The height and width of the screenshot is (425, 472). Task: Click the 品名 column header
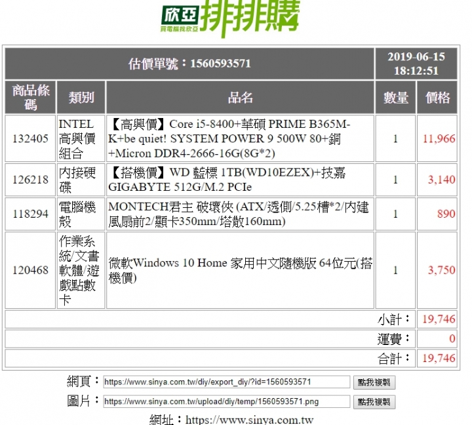click(240, 97)
